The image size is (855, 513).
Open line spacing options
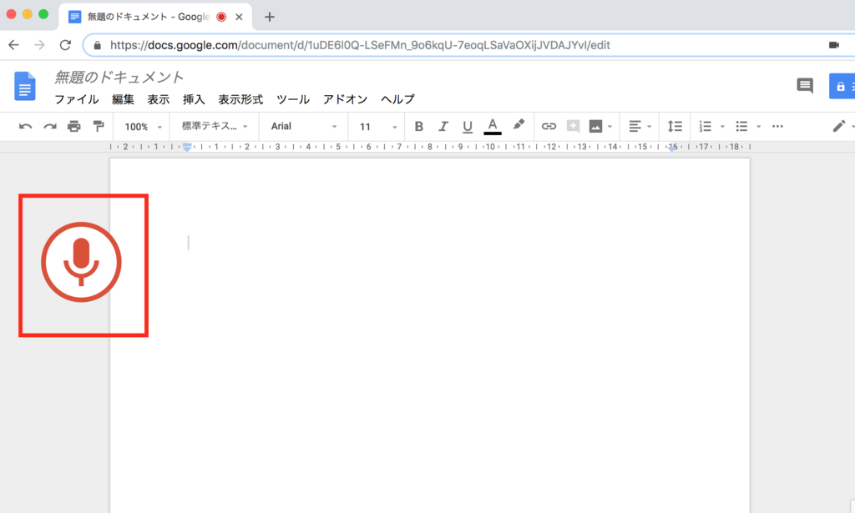click(675, 126)
